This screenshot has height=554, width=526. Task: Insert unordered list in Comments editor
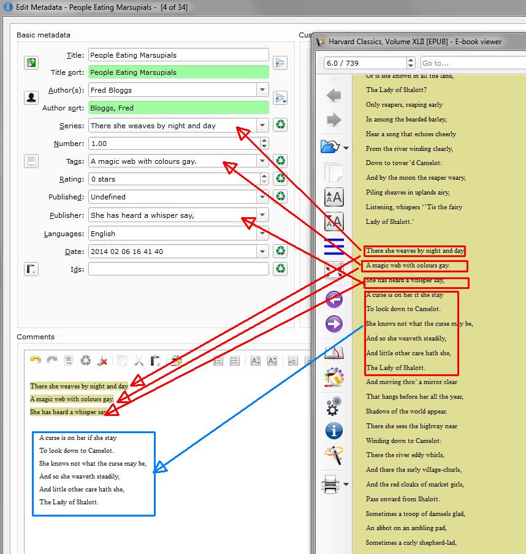pos(235,361)
